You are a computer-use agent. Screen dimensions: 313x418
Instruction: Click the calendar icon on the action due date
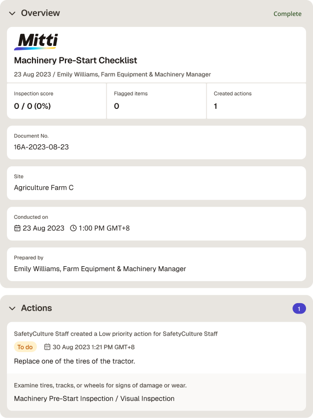pos(47,347)
